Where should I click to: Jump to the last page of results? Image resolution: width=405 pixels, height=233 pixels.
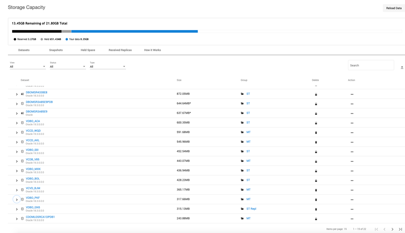click(x=400, y=229)
